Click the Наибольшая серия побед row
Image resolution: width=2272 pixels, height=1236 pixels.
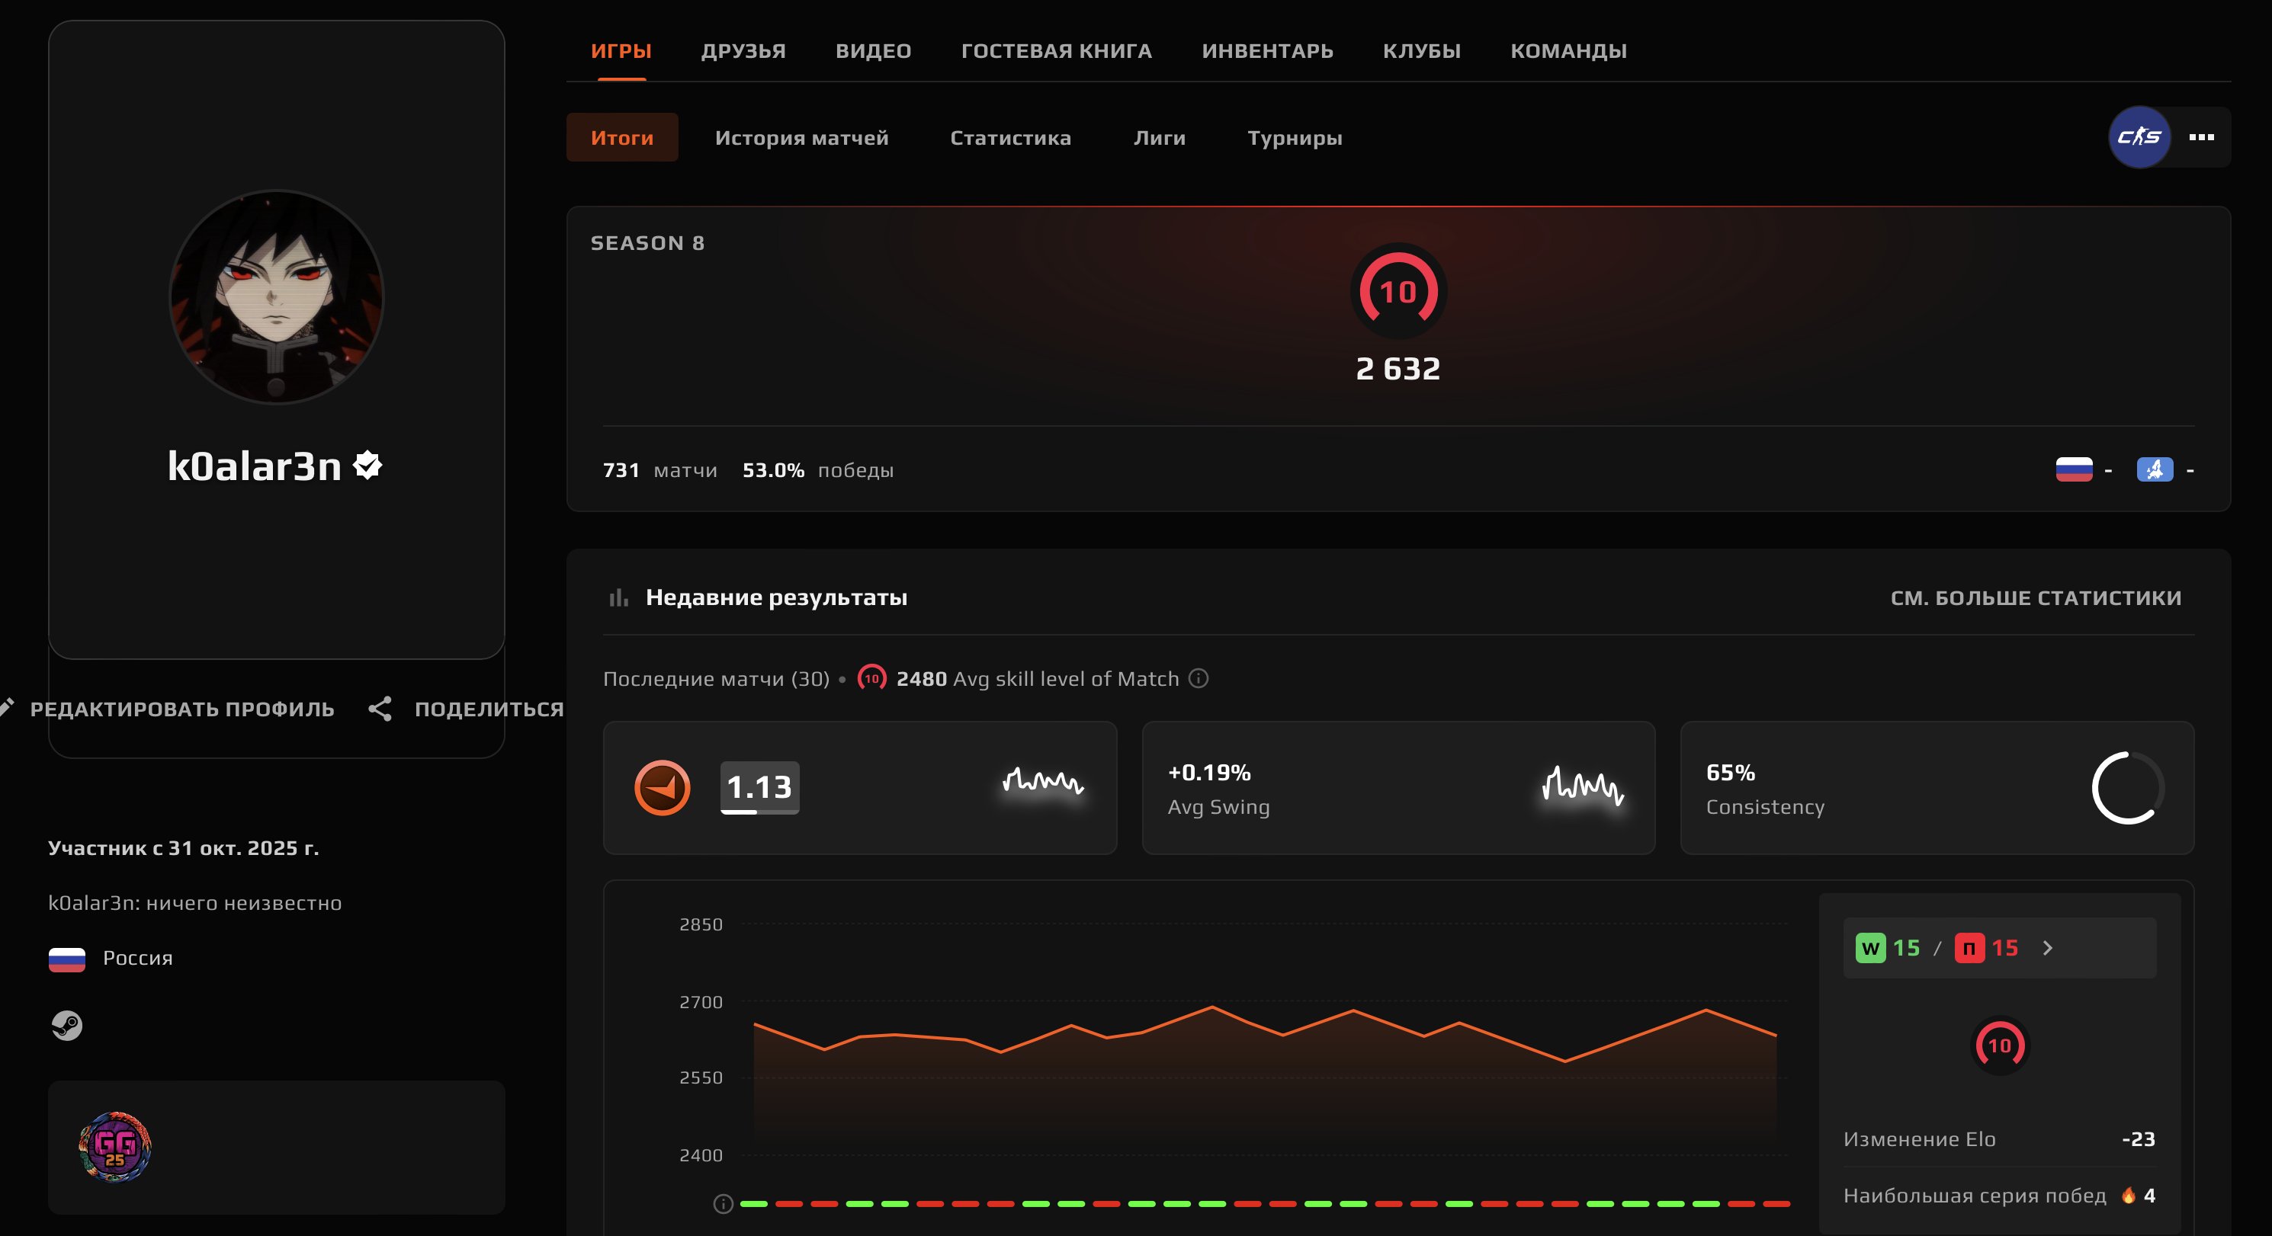tap(1998, 1195)
